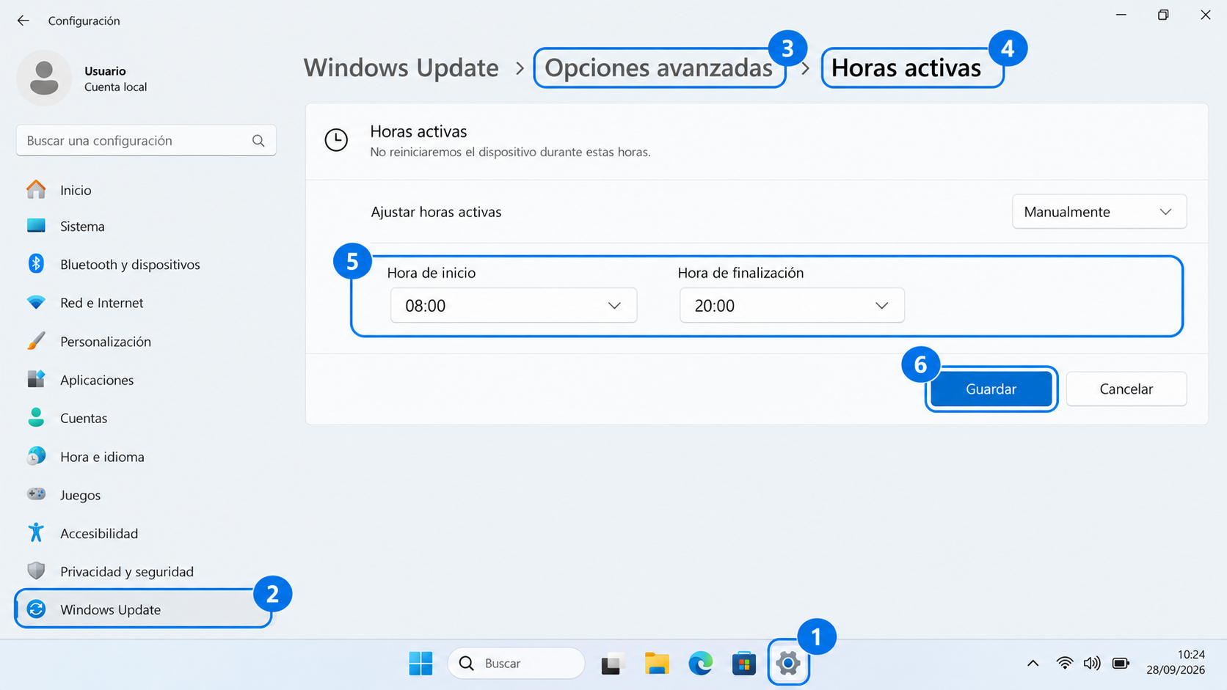Click the Settings gear on the taskbar
Viewport: 1227px width, 690px height.
click(788, 664)
